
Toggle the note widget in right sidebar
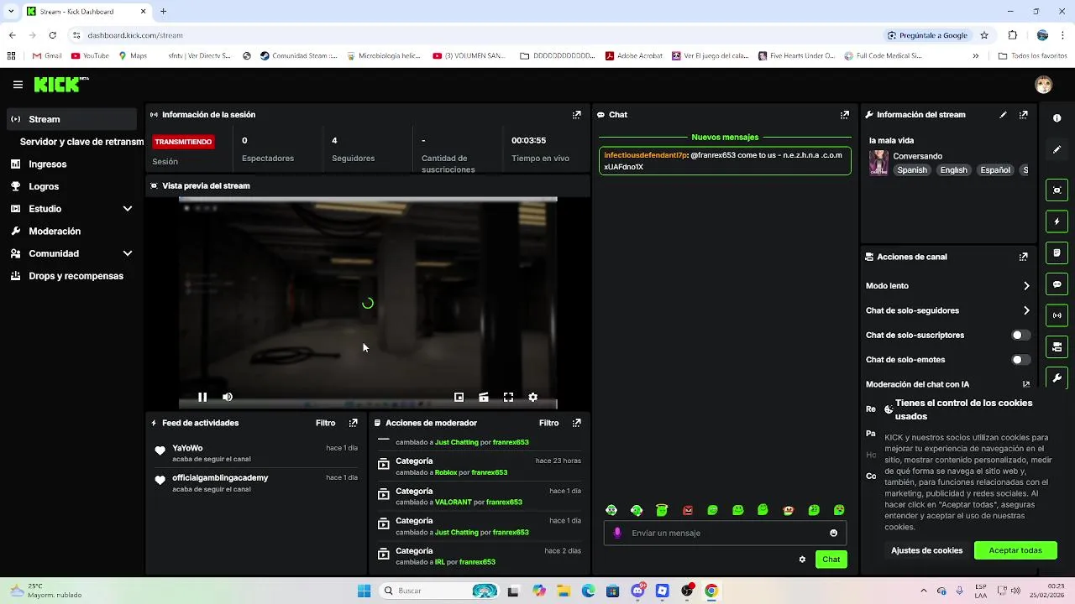click(1057, 253)
